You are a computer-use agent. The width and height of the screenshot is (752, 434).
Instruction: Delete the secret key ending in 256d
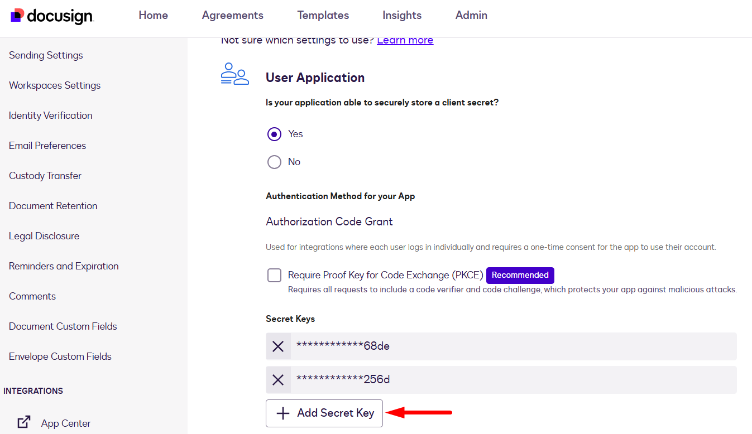point(278,380)
